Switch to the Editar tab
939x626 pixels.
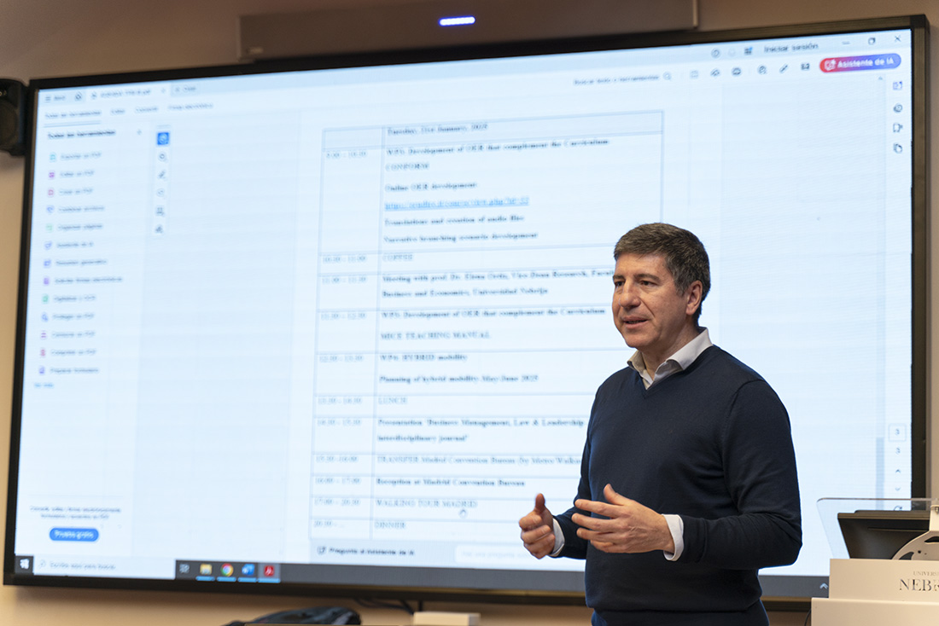click(x=118, y=111)
